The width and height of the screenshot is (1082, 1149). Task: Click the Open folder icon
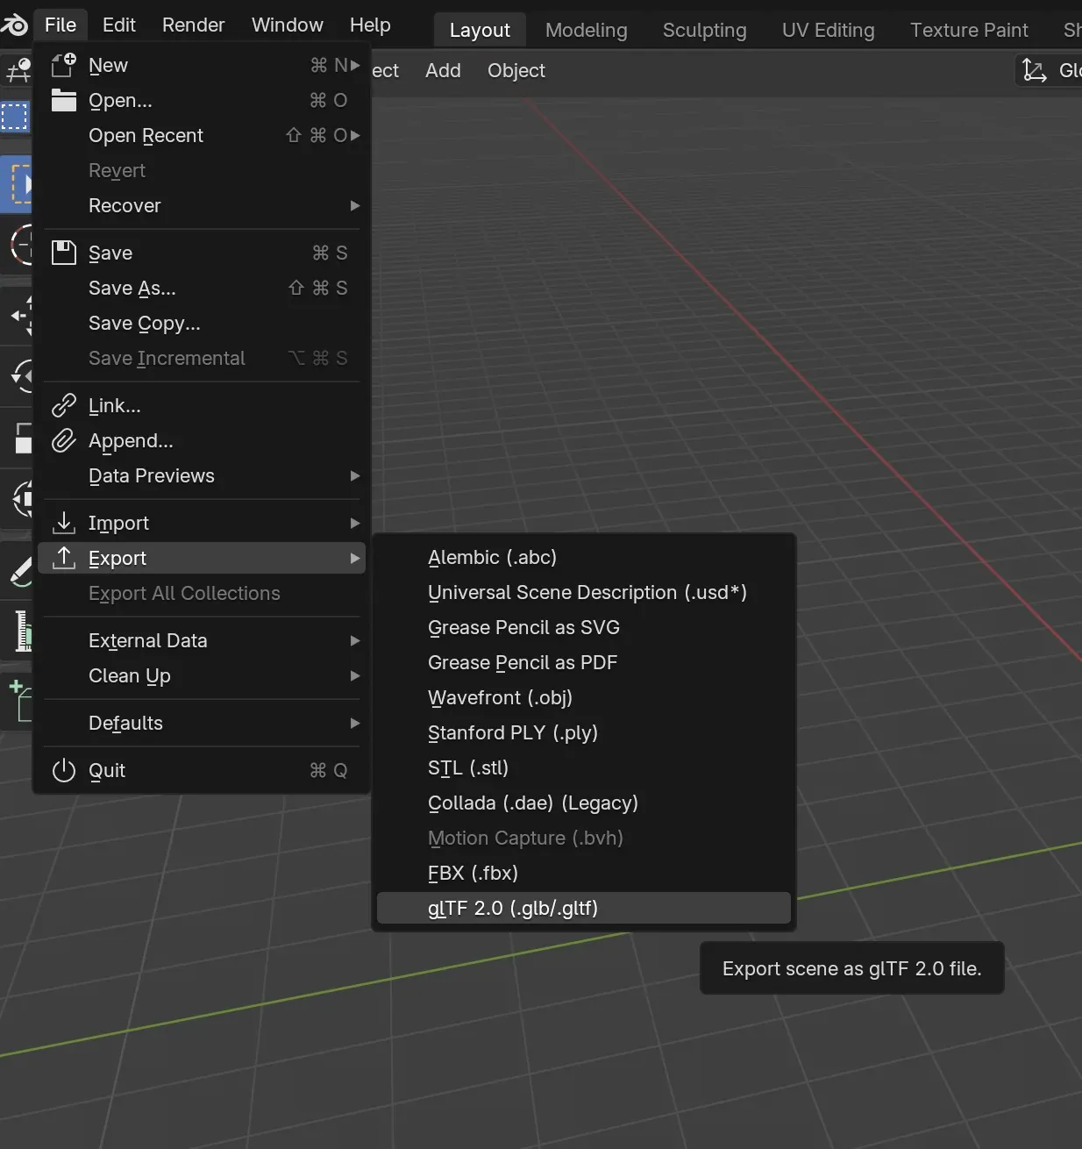tap(64, 100)
